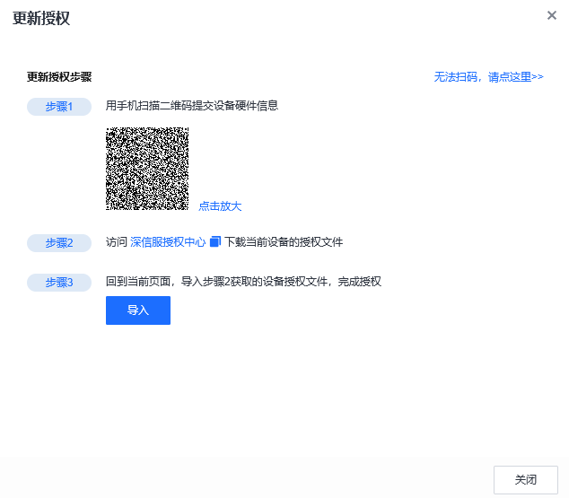Visit the 深信服授权中心 link

click(x=168, y=242)
